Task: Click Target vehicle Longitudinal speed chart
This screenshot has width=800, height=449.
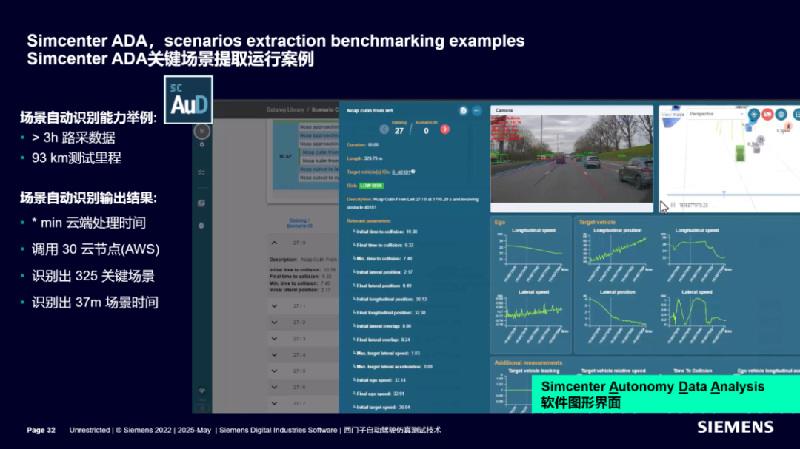Action: tap(696, 254)
